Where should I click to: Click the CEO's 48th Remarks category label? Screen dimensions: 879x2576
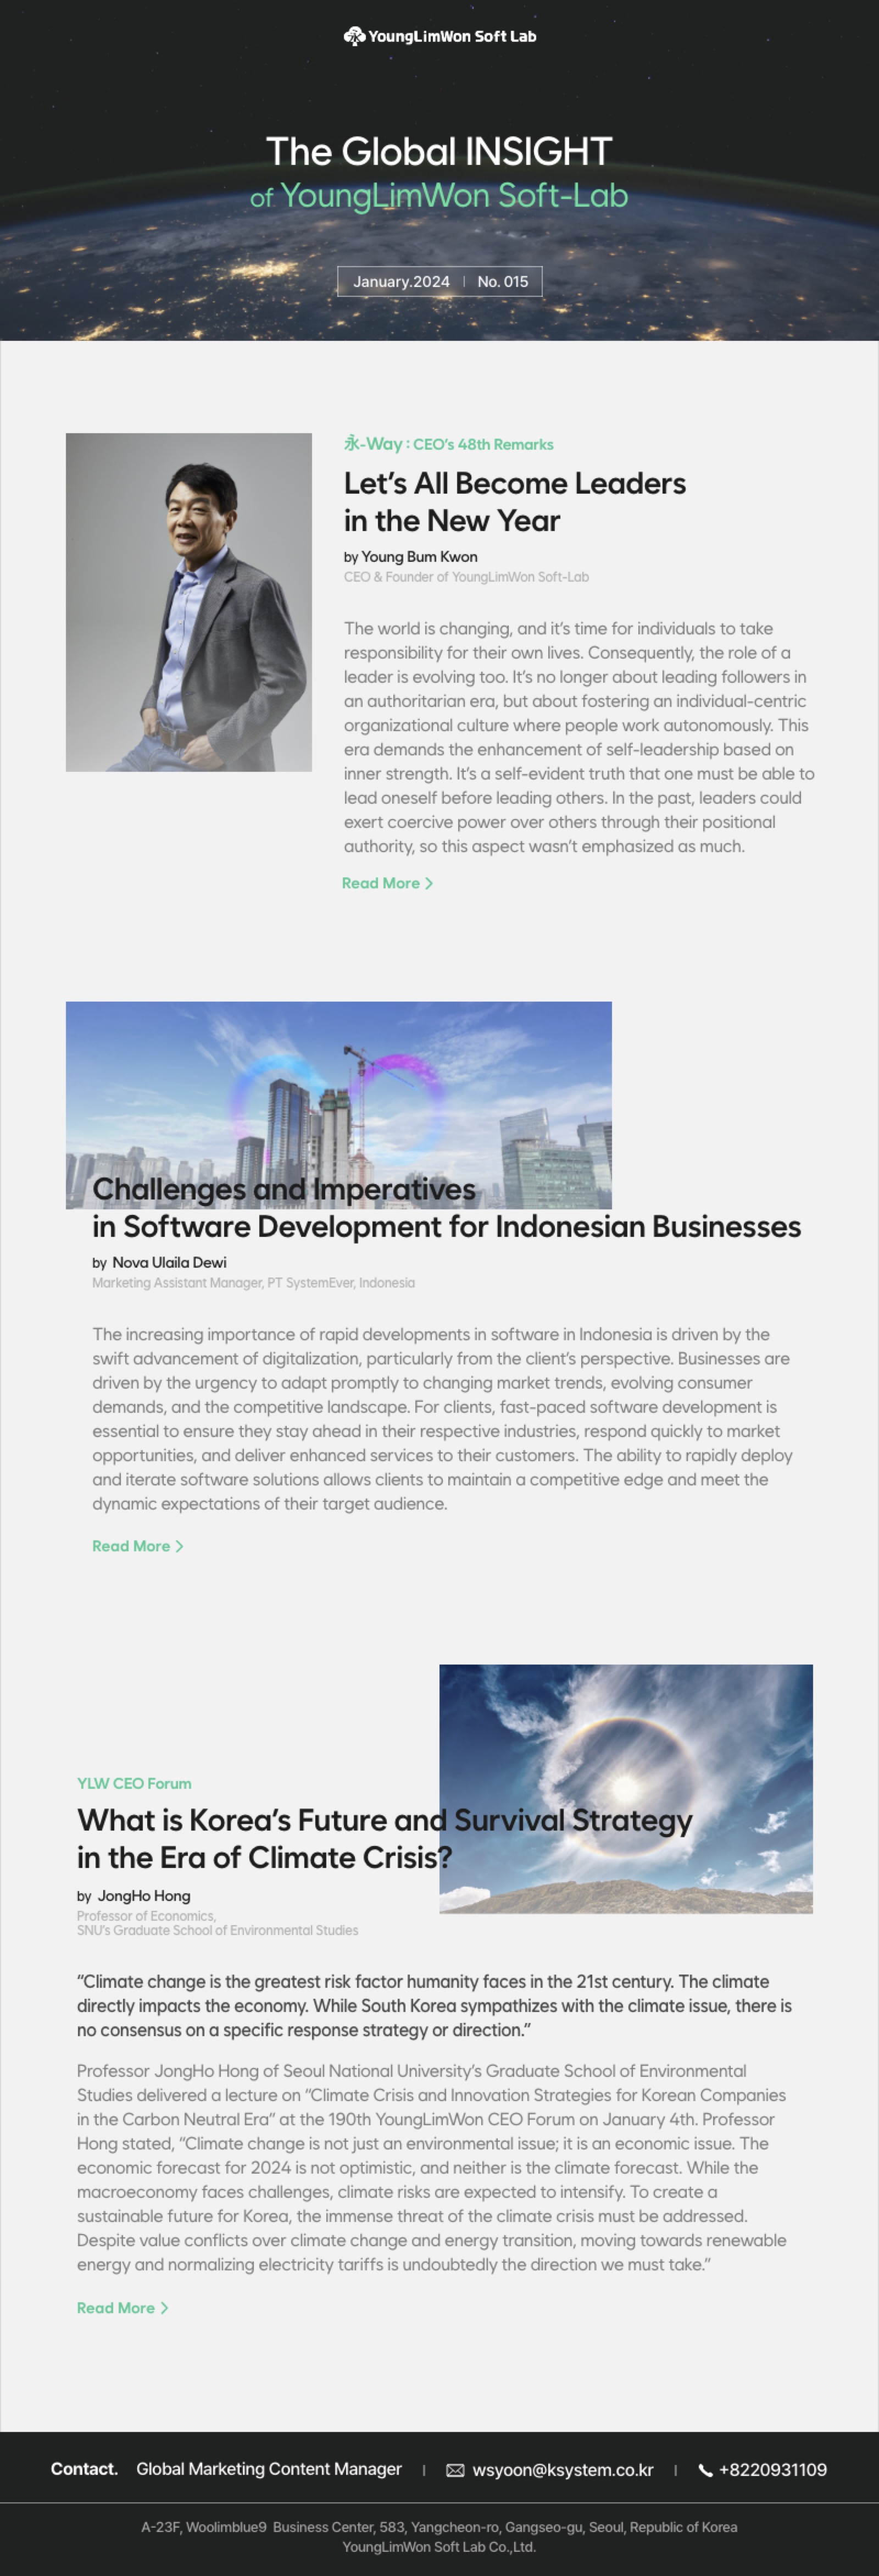tap(448, 444)
